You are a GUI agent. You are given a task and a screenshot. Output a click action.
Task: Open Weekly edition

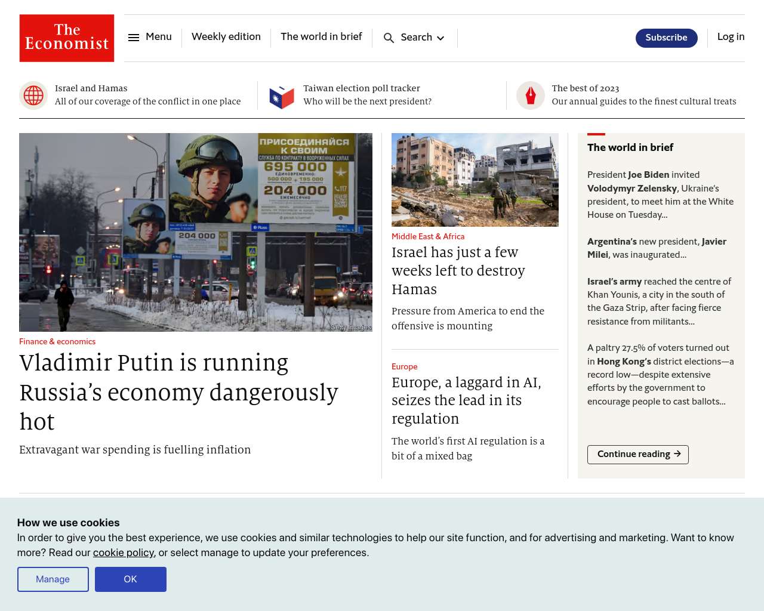[x=226, y=36]
